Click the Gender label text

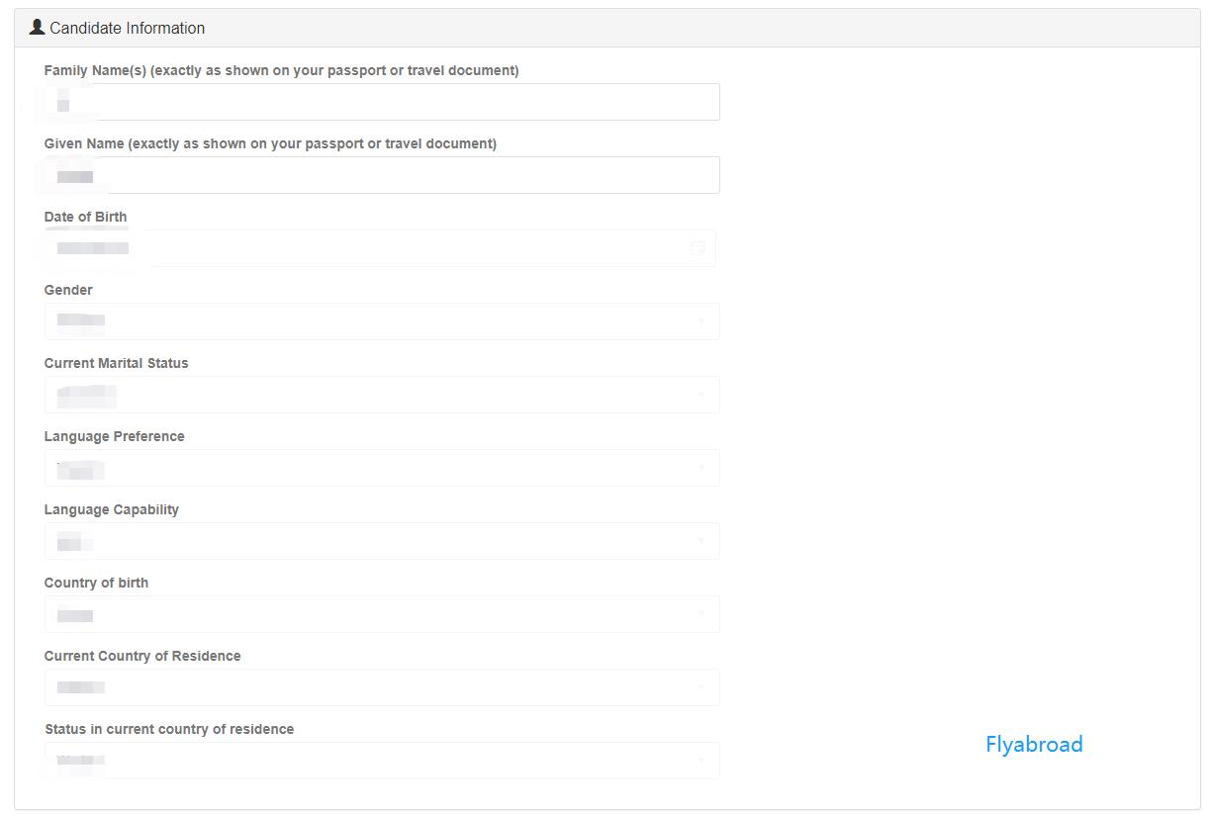click(68, 290)
